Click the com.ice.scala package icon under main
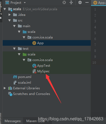This screenshot has width=106, height=124. point(29,37)
